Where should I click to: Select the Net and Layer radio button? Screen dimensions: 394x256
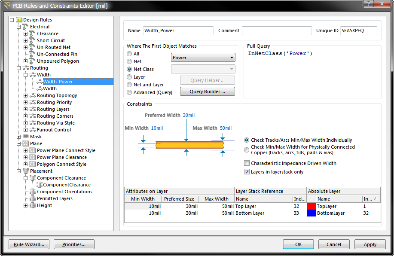point(129,85)
